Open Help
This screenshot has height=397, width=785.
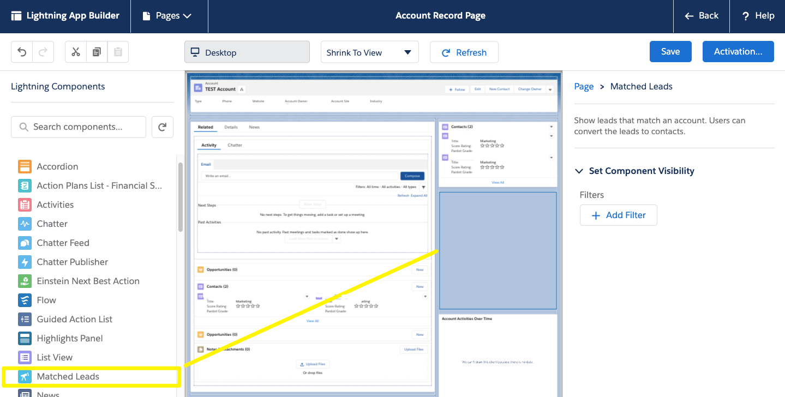click(x=758, y=16)
